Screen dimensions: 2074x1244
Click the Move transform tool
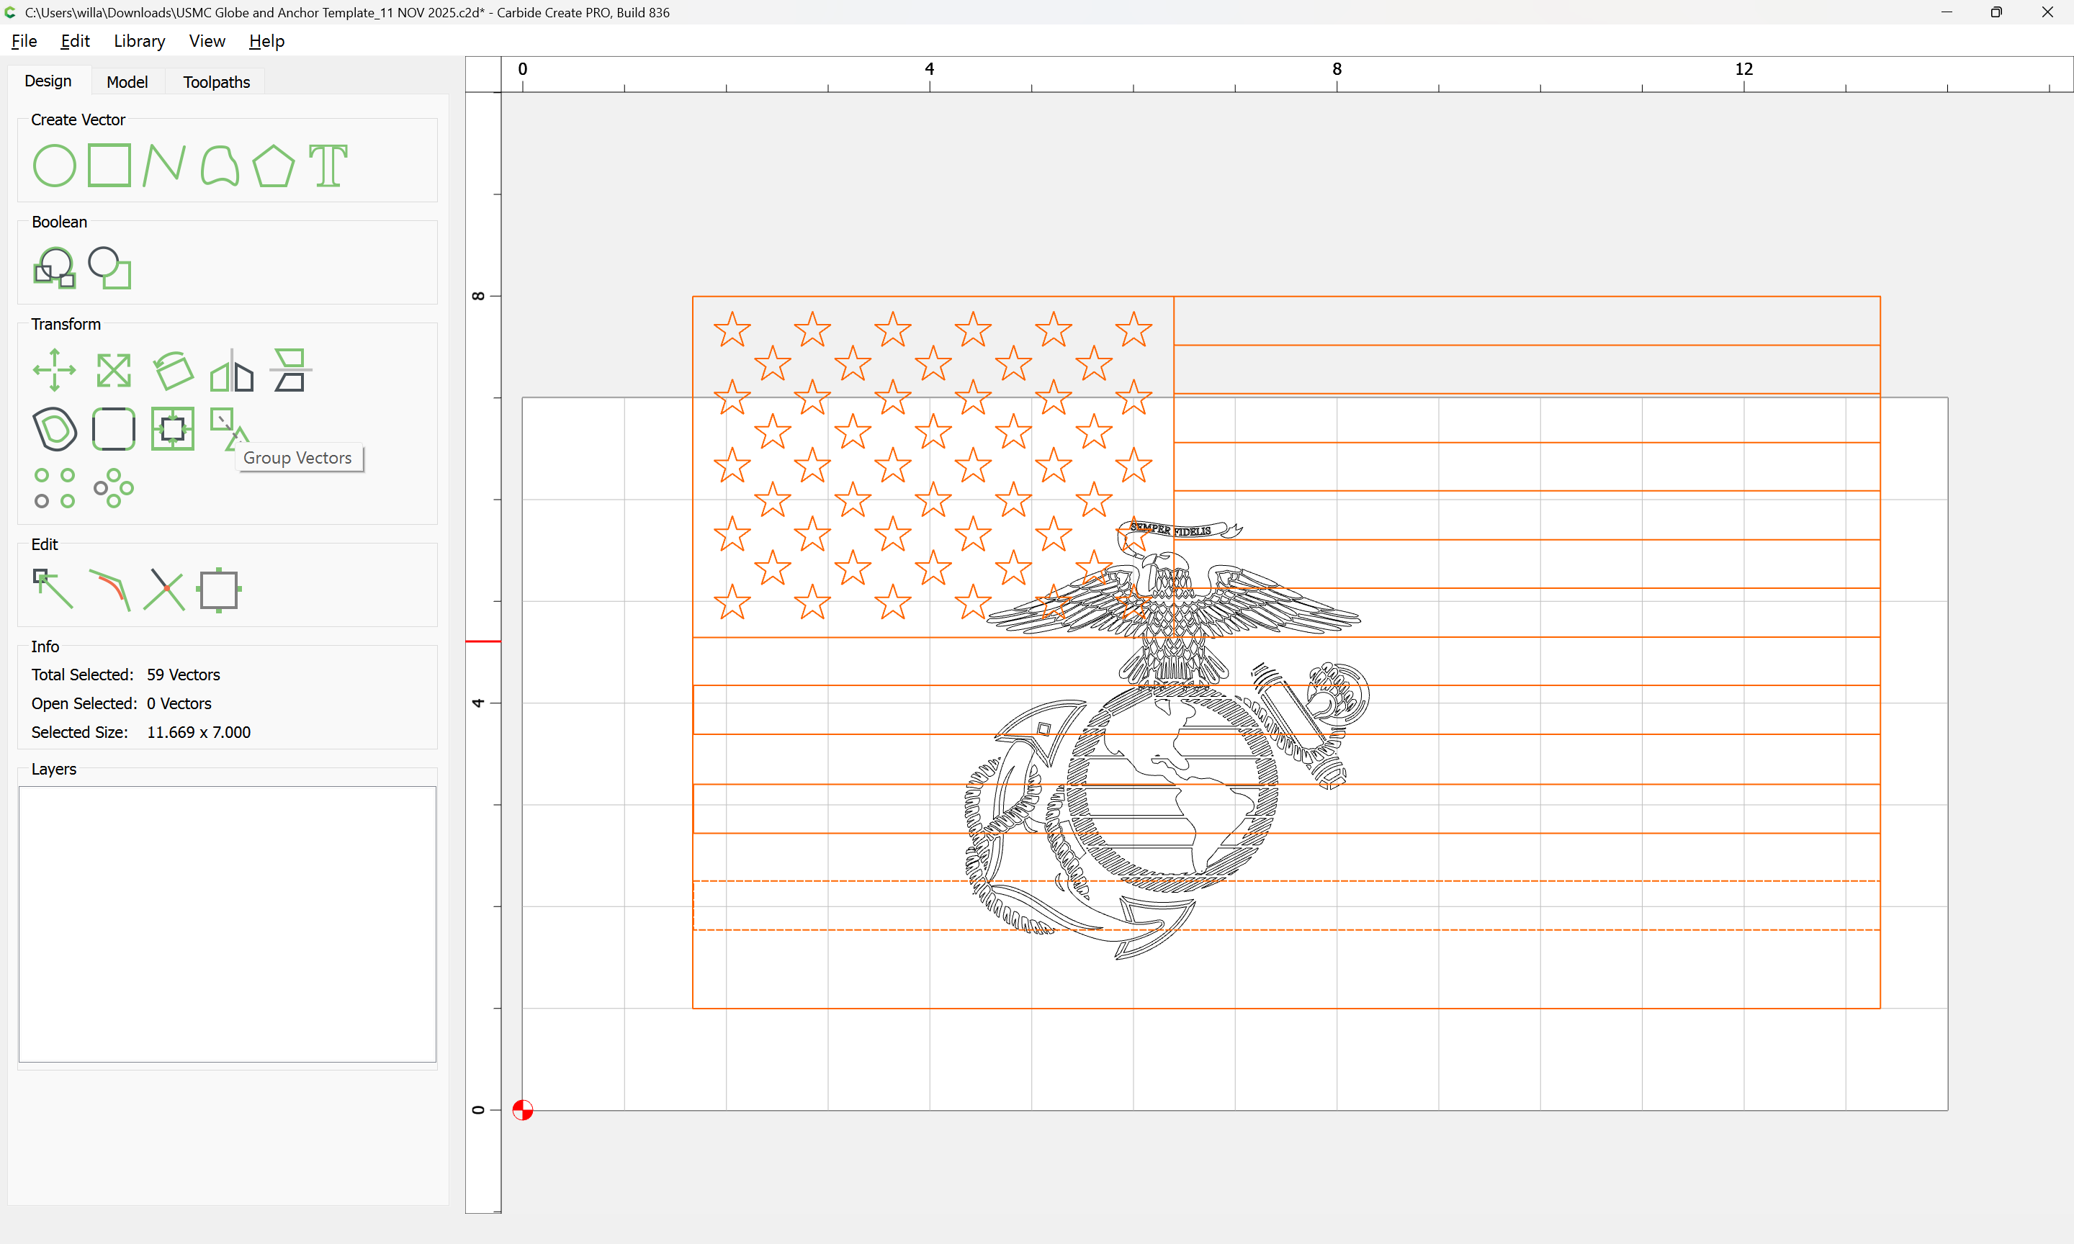pos(55,370)
